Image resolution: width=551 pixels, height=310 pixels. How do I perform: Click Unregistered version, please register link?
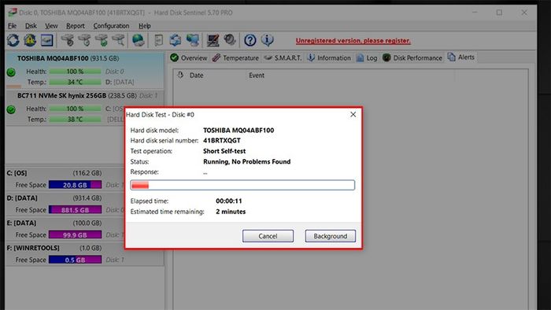click(x=353, y=41)
